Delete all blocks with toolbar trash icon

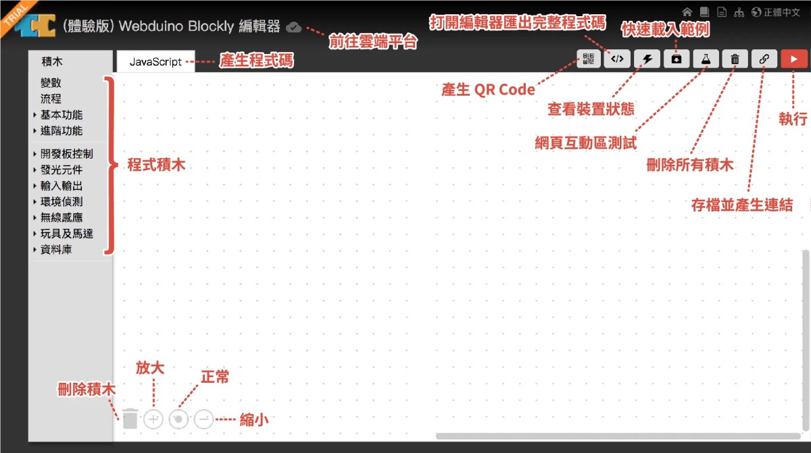pos(735,59)
